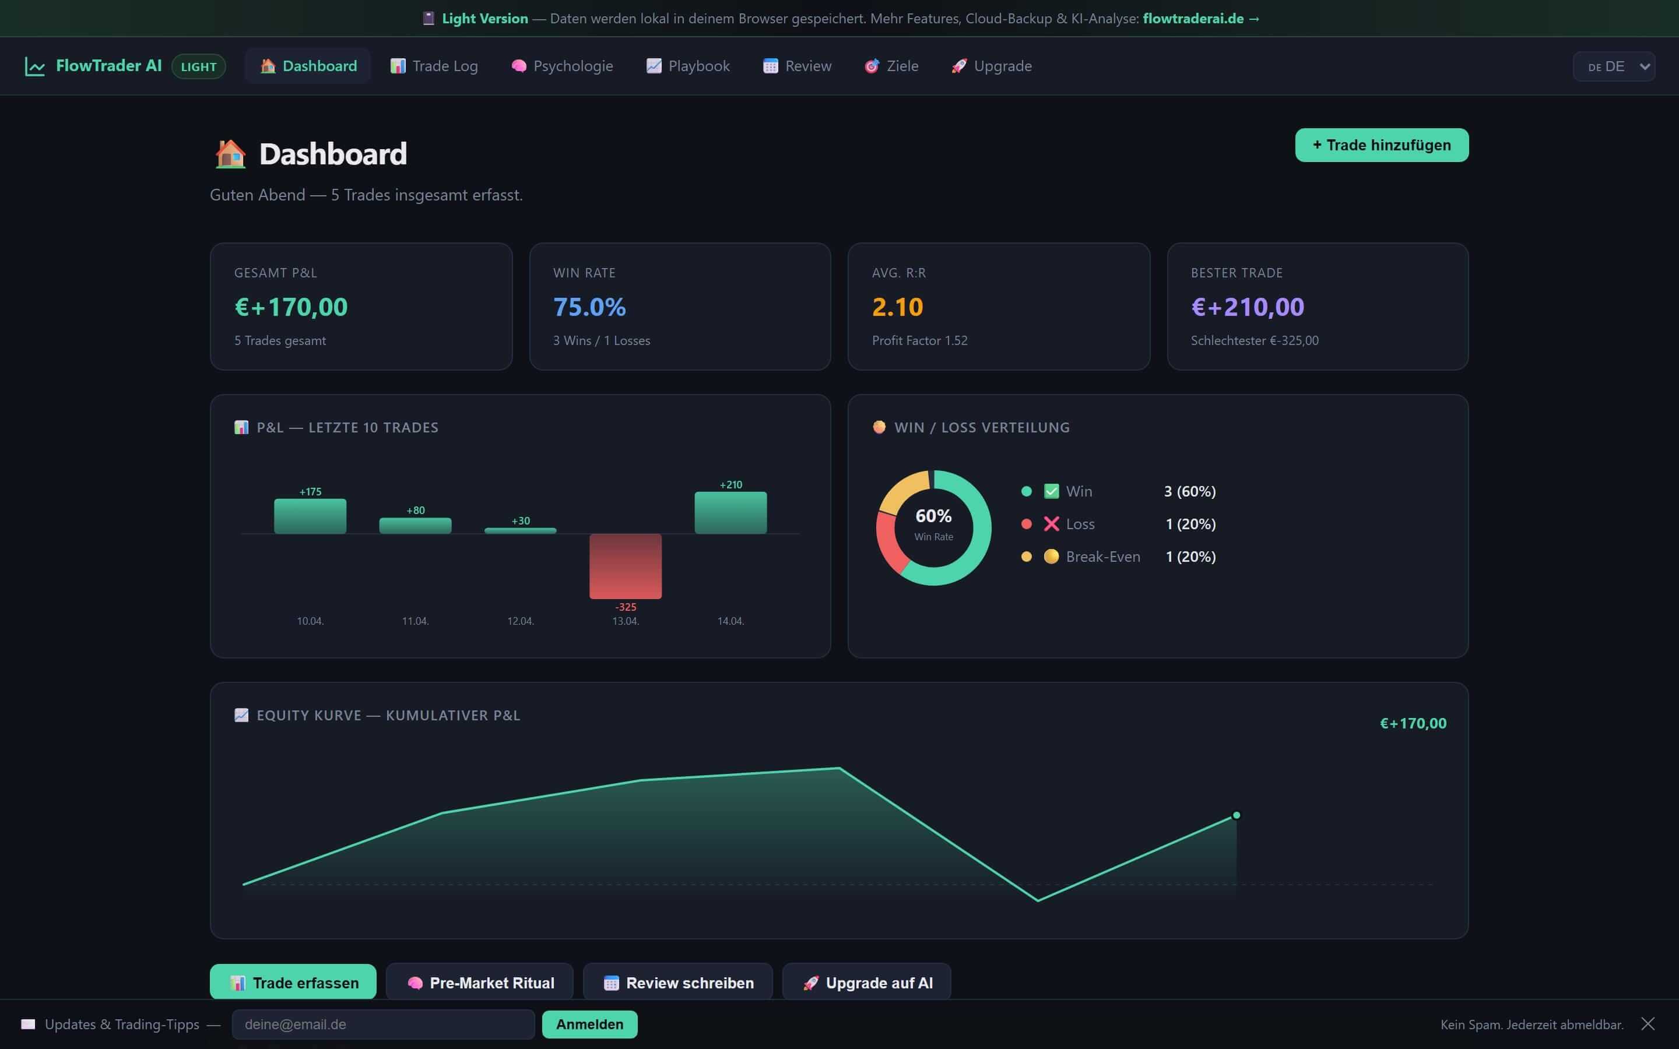Click the Bester Trade value €+210,00
1679x1049 pixels.
pos(1248,307)
